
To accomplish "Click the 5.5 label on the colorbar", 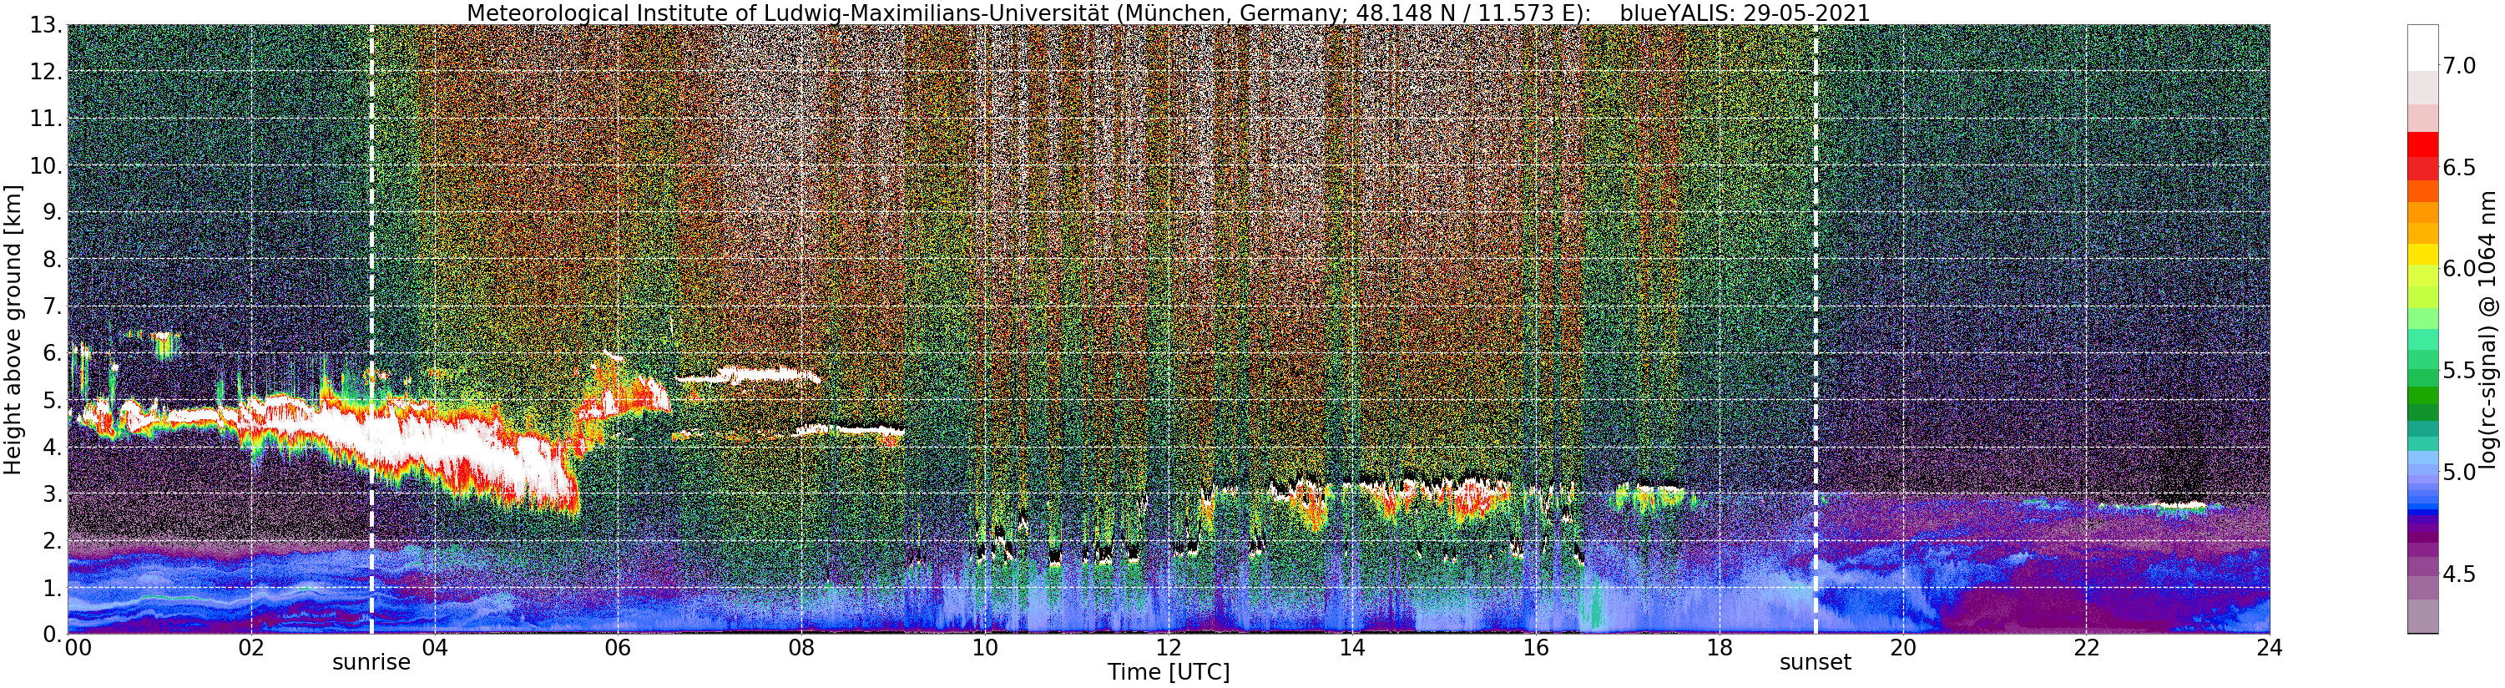I will click(2459, 371).
